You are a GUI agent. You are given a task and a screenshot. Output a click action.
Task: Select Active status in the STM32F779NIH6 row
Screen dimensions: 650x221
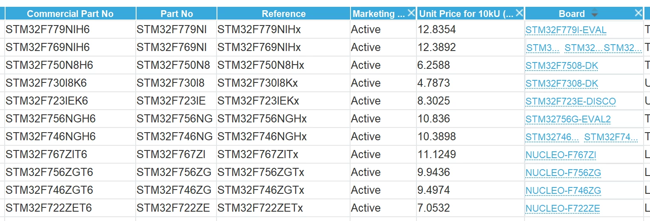[366, 30]
